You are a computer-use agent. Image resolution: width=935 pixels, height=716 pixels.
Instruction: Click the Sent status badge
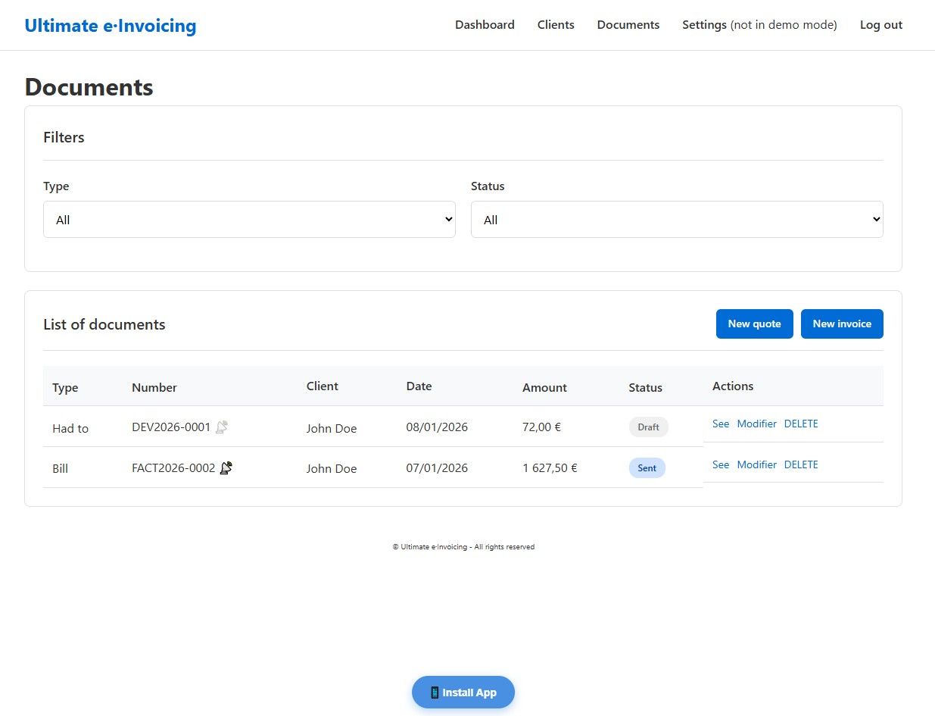click(x=647, y=468)
